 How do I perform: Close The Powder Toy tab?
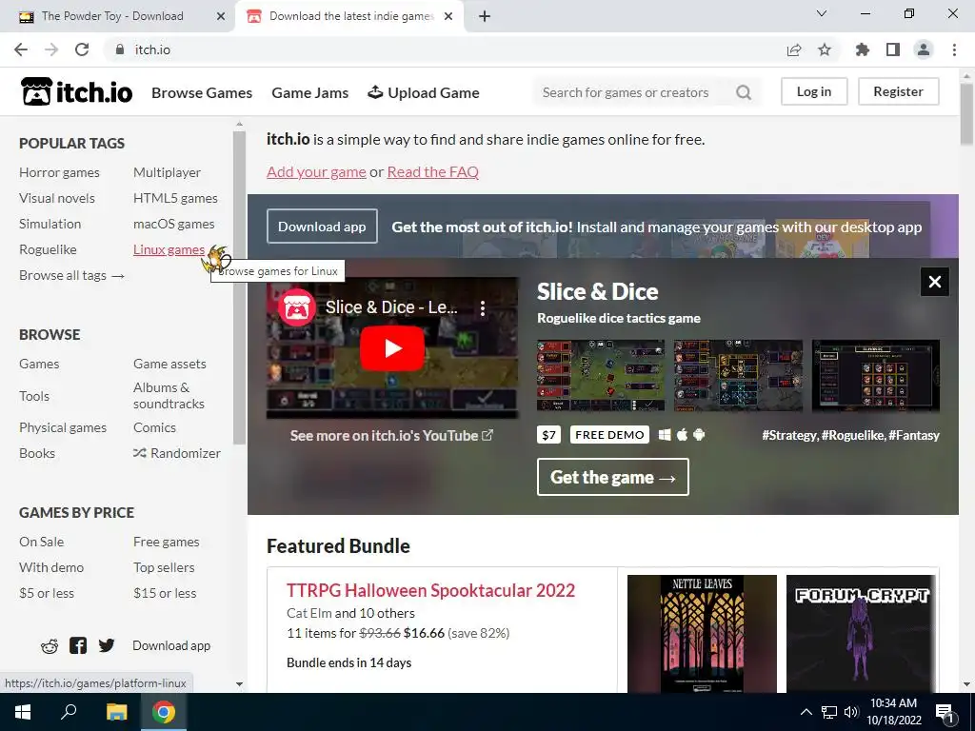(x=221, y=16)
